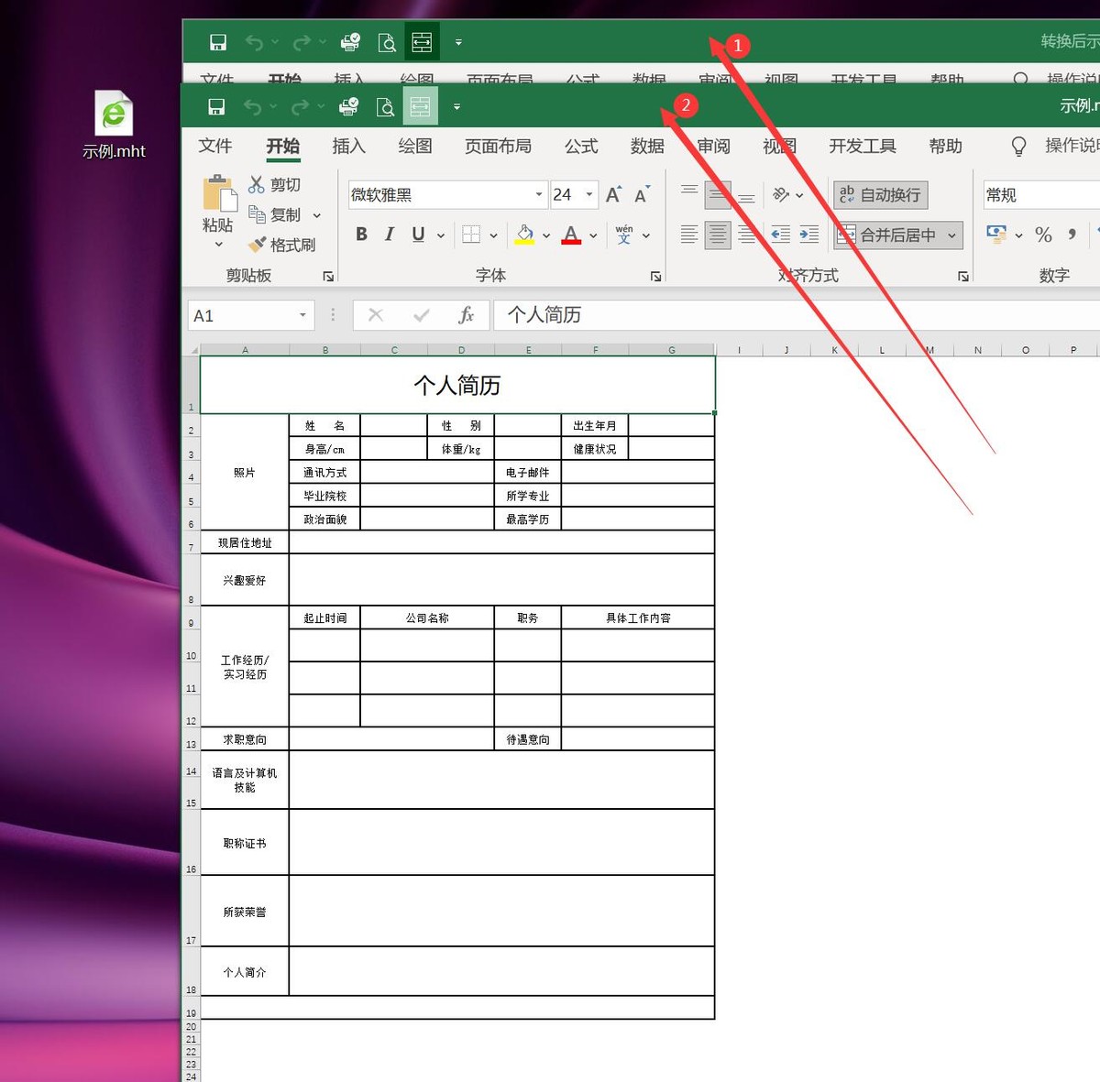This screenshot has width=1100, height=1082.
Task: Toggle Underline on the selected cell
Action: [x=417, y=235]
